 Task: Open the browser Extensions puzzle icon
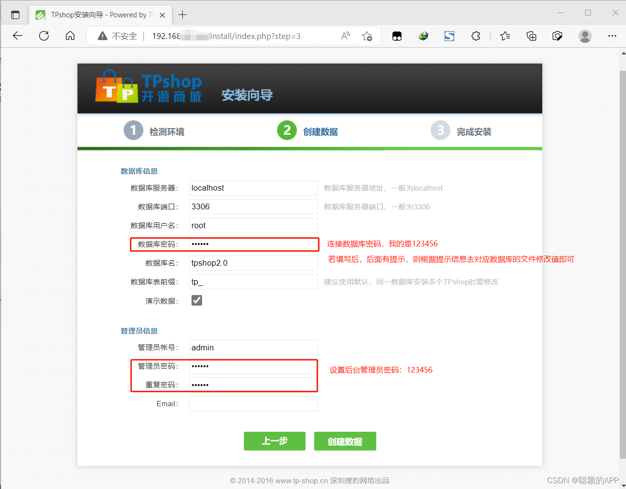(475, 36)
